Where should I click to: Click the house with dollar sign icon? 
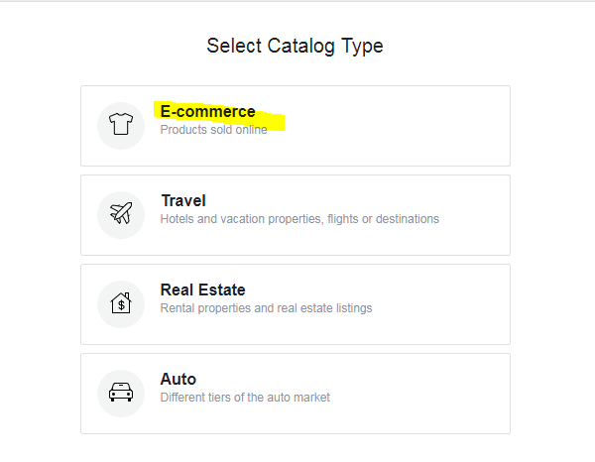(121, 303)
